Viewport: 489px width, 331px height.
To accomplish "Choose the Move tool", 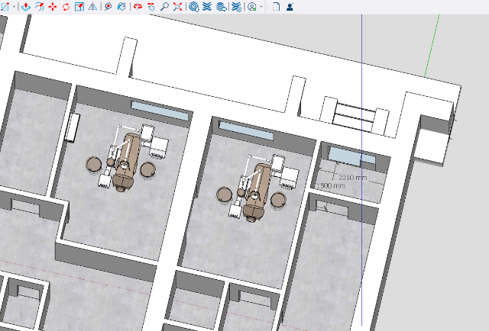I will pos(52,7).
